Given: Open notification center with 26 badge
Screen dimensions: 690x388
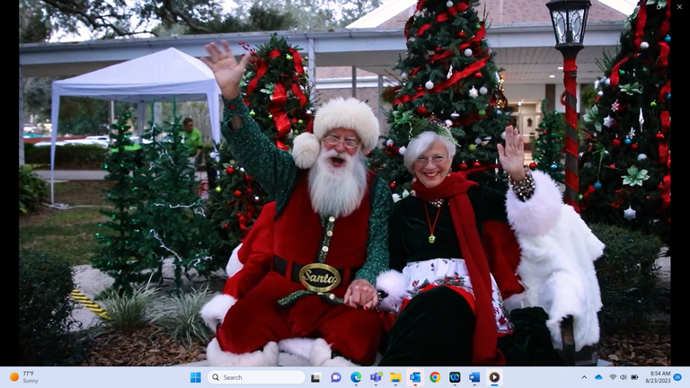Looking at the screenshot, I should coord(677,377).
